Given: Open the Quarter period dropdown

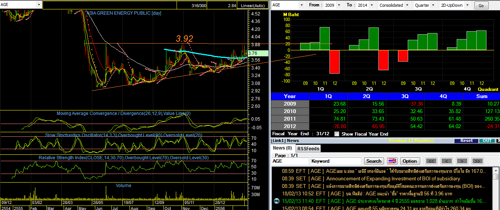Looking at the screenshot, I should 433,5.
